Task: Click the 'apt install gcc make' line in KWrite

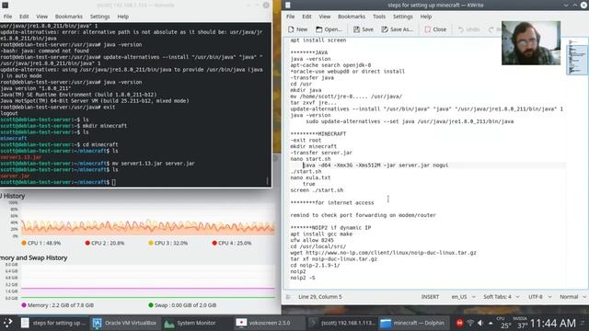Action: (321, 234)
